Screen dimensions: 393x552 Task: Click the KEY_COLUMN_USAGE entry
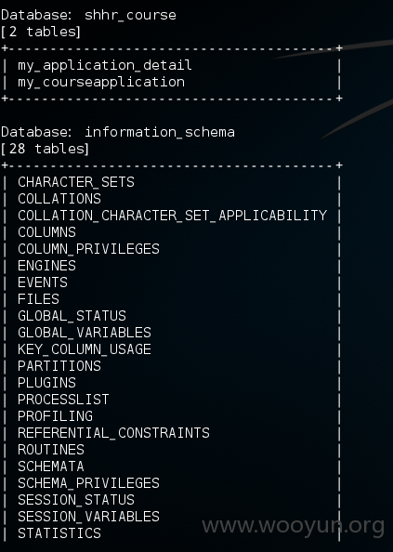85,349
